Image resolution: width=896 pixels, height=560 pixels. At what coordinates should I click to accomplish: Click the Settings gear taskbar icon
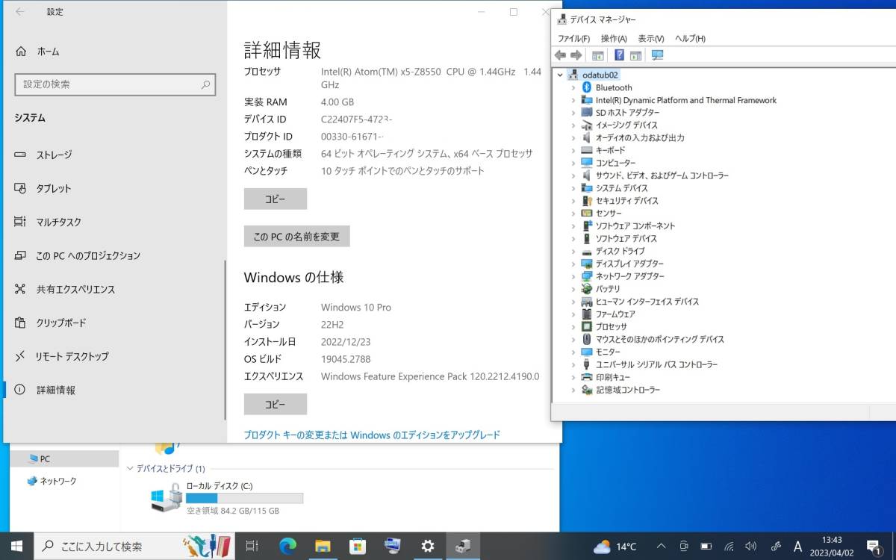428,546
